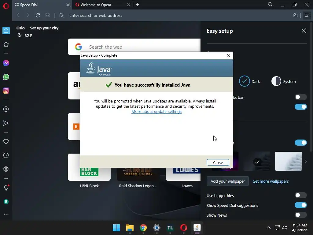Open Bookmarks star in sidebar

(x=6, y=44)
